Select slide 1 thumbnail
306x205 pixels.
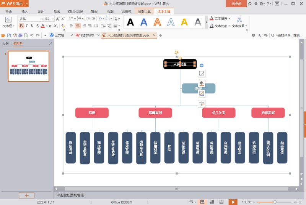(28, 66)
